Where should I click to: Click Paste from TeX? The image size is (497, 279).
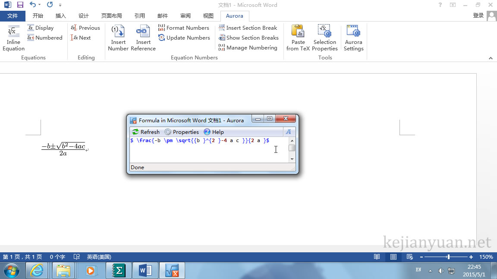(298, 37)
